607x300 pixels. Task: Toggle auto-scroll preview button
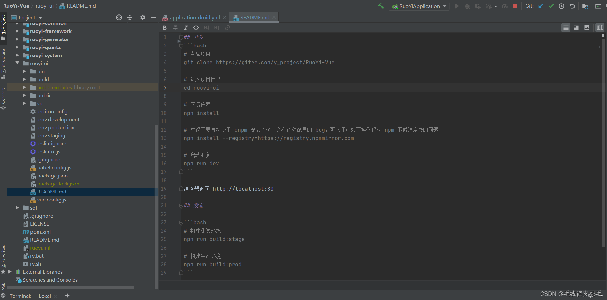600,28
